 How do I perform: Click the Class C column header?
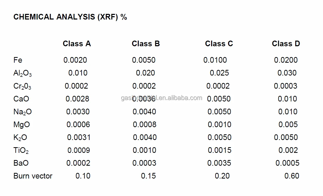tap(219, 44)
